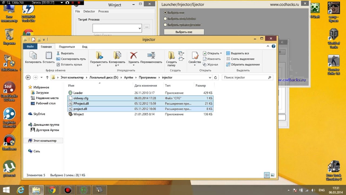Expand the Open (Открыть) dropdown arrow
The image size is (346, 195).
[221, 53]
